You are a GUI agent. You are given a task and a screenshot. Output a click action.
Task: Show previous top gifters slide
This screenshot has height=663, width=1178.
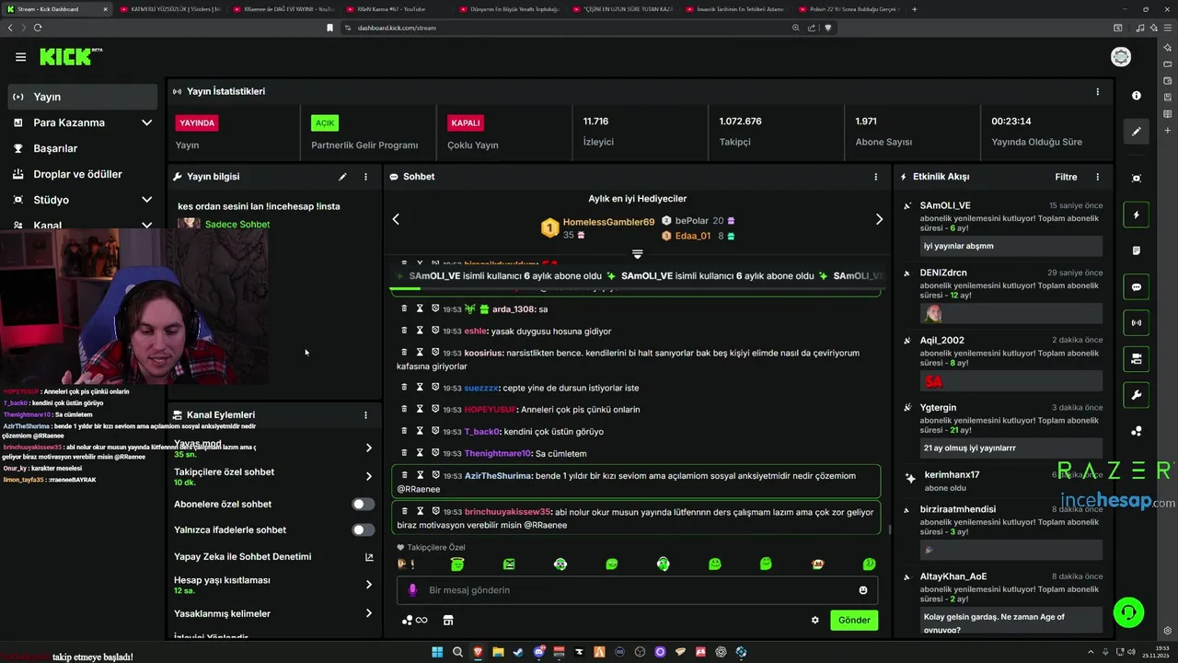(x=396, y=219)
